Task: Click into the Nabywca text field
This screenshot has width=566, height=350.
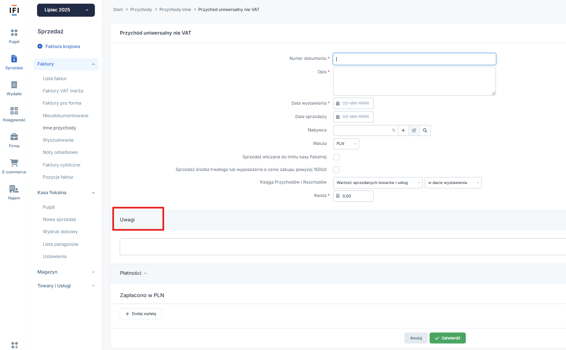Action: tap(365, 130)
